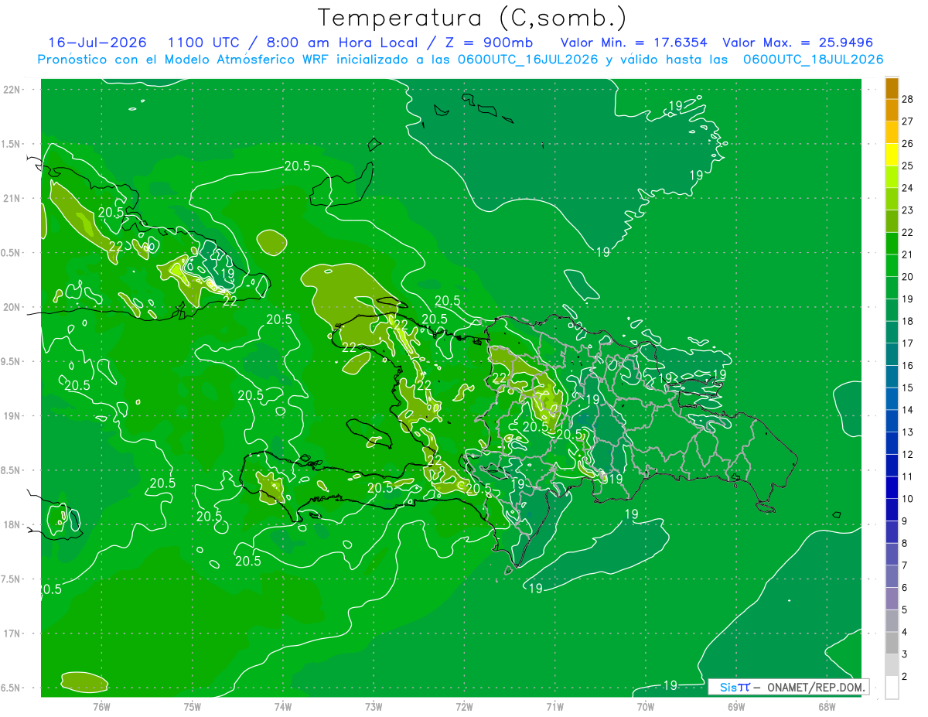
Task: Click legend value 24
Action: point(908,188)
